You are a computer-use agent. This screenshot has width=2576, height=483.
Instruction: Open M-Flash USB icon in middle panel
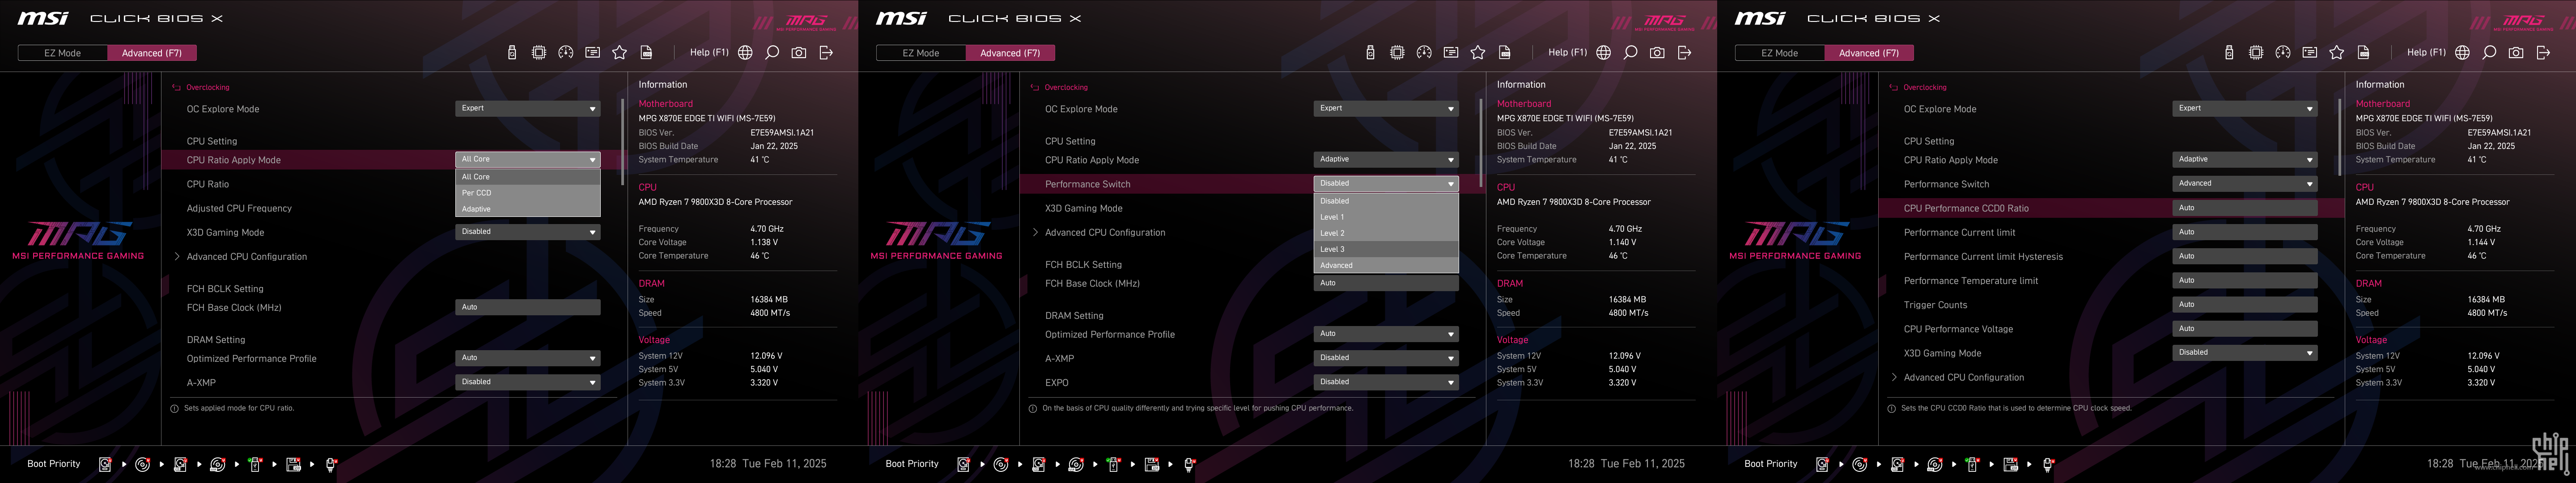[x=1370, y=53]
